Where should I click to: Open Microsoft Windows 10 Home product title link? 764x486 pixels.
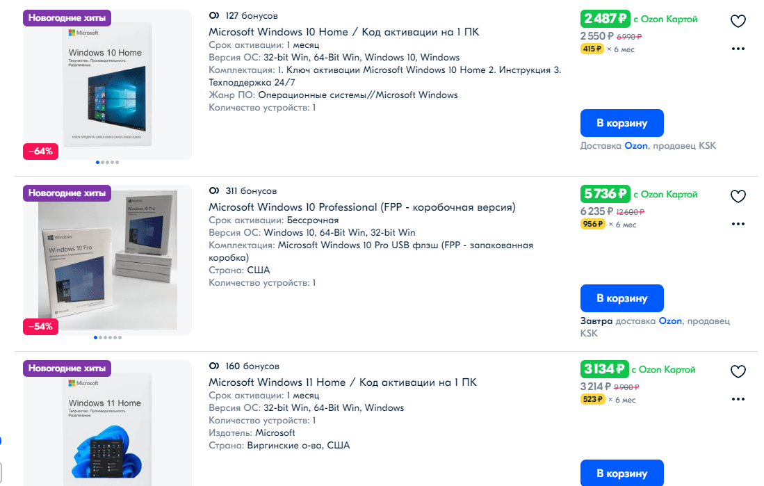pyautogui.click(x=343, y=32)
